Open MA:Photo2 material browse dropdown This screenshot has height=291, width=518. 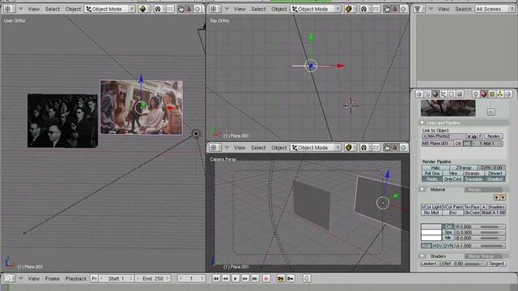pyautogui.click(x=425, y=136)
